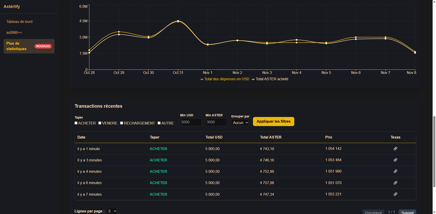436x214 pixels.
Task: Open the Grouper par dropdown
Action: pos(240,123)
